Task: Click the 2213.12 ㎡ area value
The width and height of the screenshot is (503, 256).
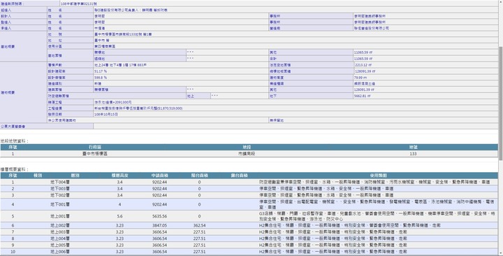Action: (363, 65)
